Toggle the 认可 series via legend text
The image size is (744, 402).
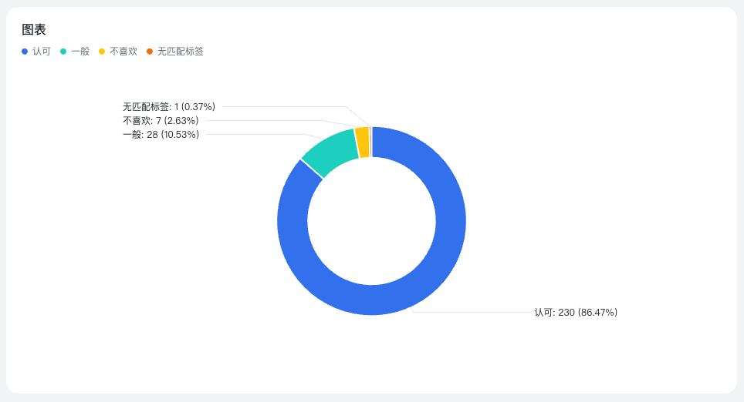(42, 52)
